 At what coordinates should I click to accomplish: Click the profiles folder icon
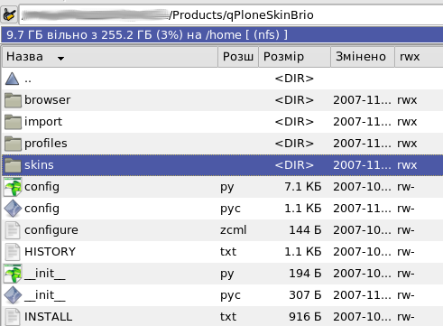pyautogui.click(x=13, y=144)
